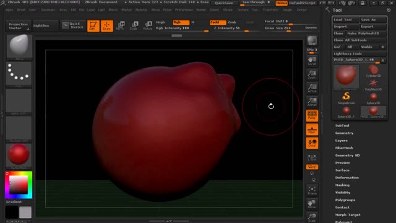
Task: Expand the Geometry section
Action: pos(344,133)
